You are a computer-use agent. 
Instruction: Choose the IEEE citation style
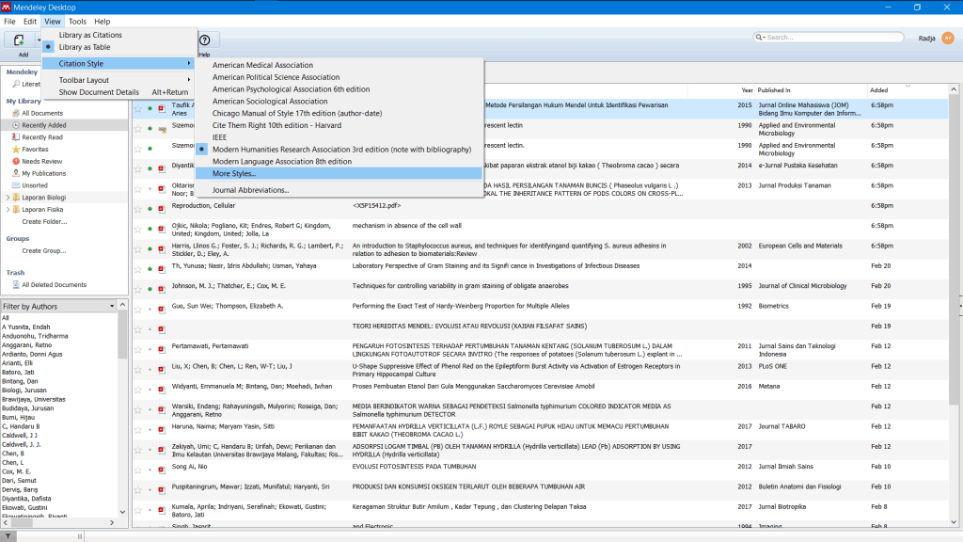(x=222, y=137)
